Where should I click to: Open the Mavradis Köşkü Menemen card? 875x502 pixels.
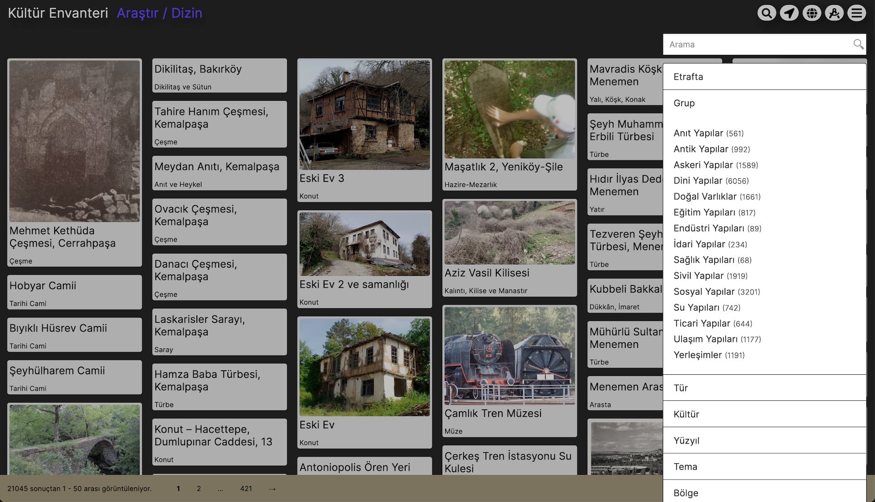(625, 82)
